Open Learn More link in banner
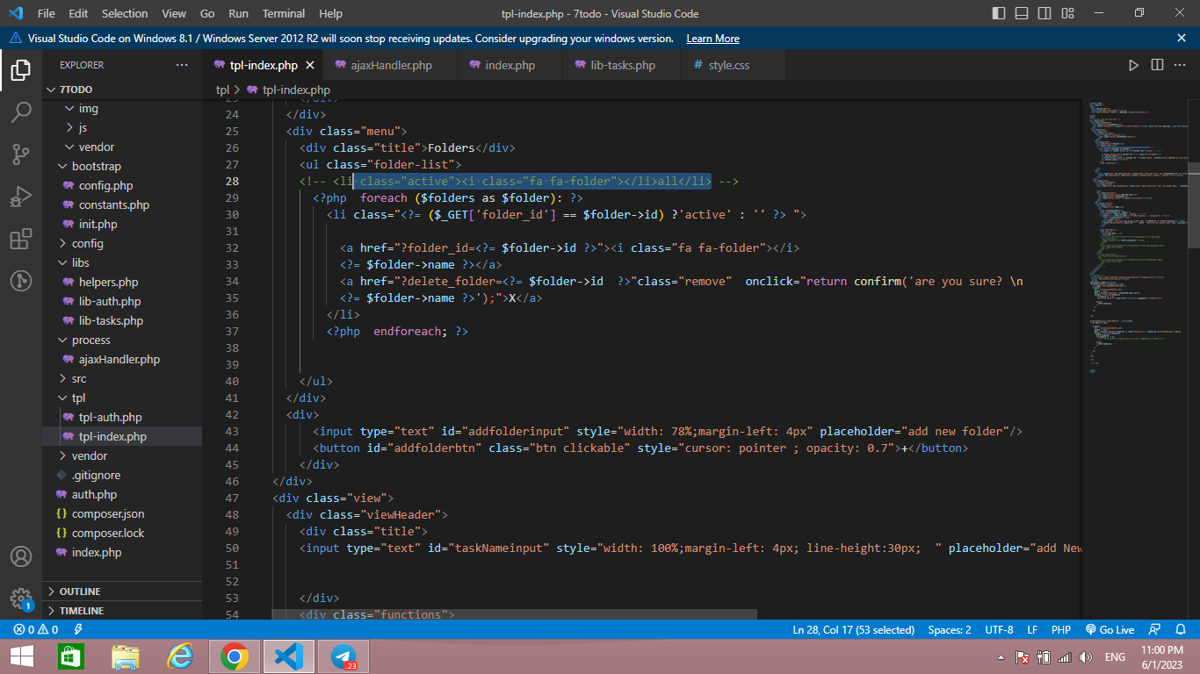The image size is (1200, 674). [712, 39]
